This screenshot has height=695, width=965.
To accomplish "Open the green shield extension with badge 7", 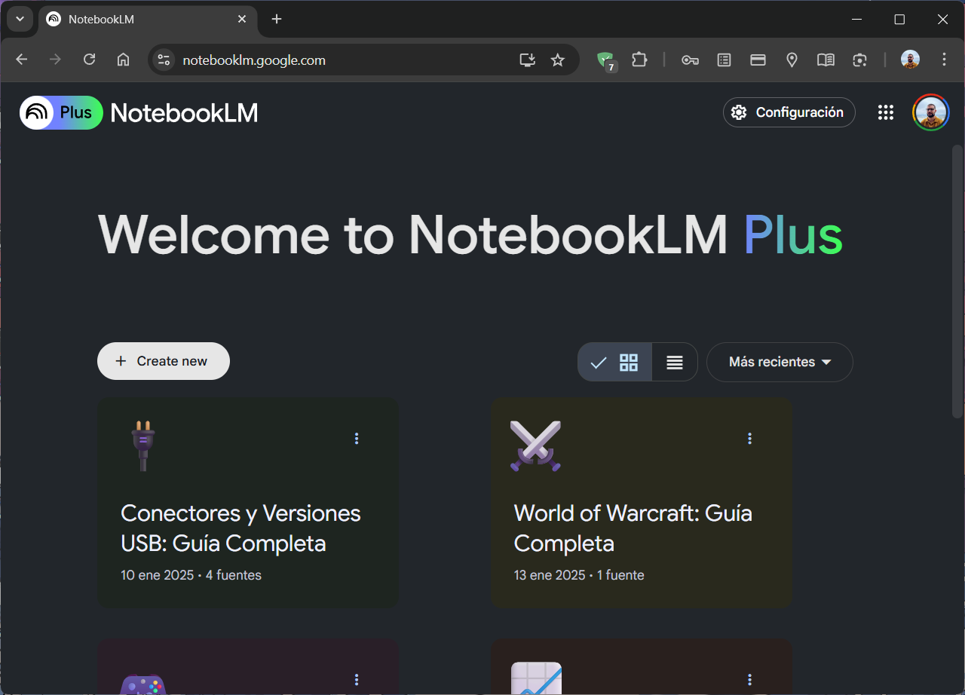I will point(606,60).
